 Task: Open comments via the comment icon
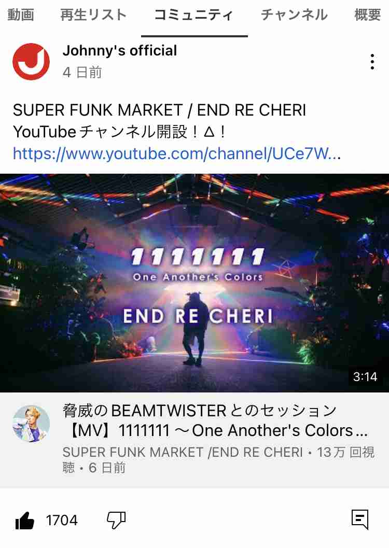coord(360,519)
